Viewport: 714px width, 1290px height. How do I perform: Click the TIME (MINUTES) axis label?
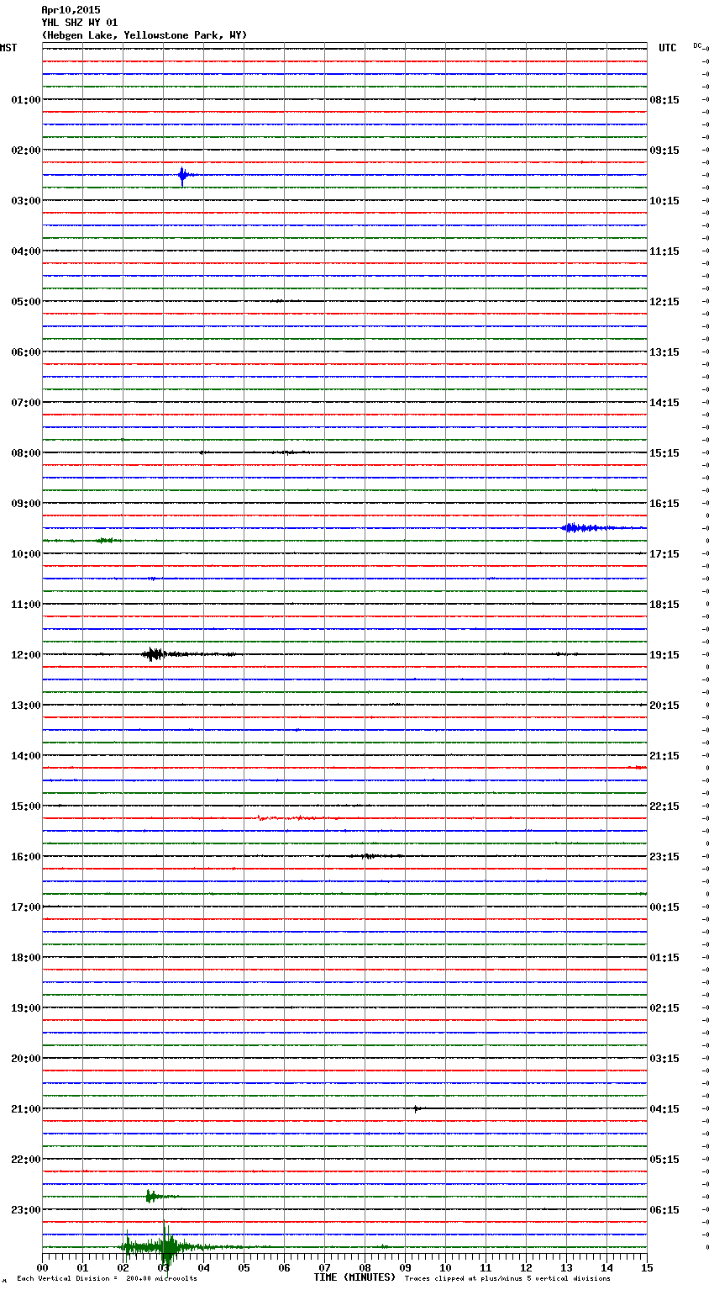coord(354,1277)
